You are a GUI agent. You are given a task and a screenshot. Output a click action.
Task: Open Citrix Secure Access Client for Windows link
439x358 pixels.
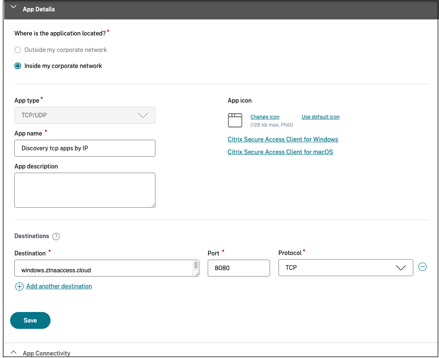pyautogui.click(x=283, y=139)
